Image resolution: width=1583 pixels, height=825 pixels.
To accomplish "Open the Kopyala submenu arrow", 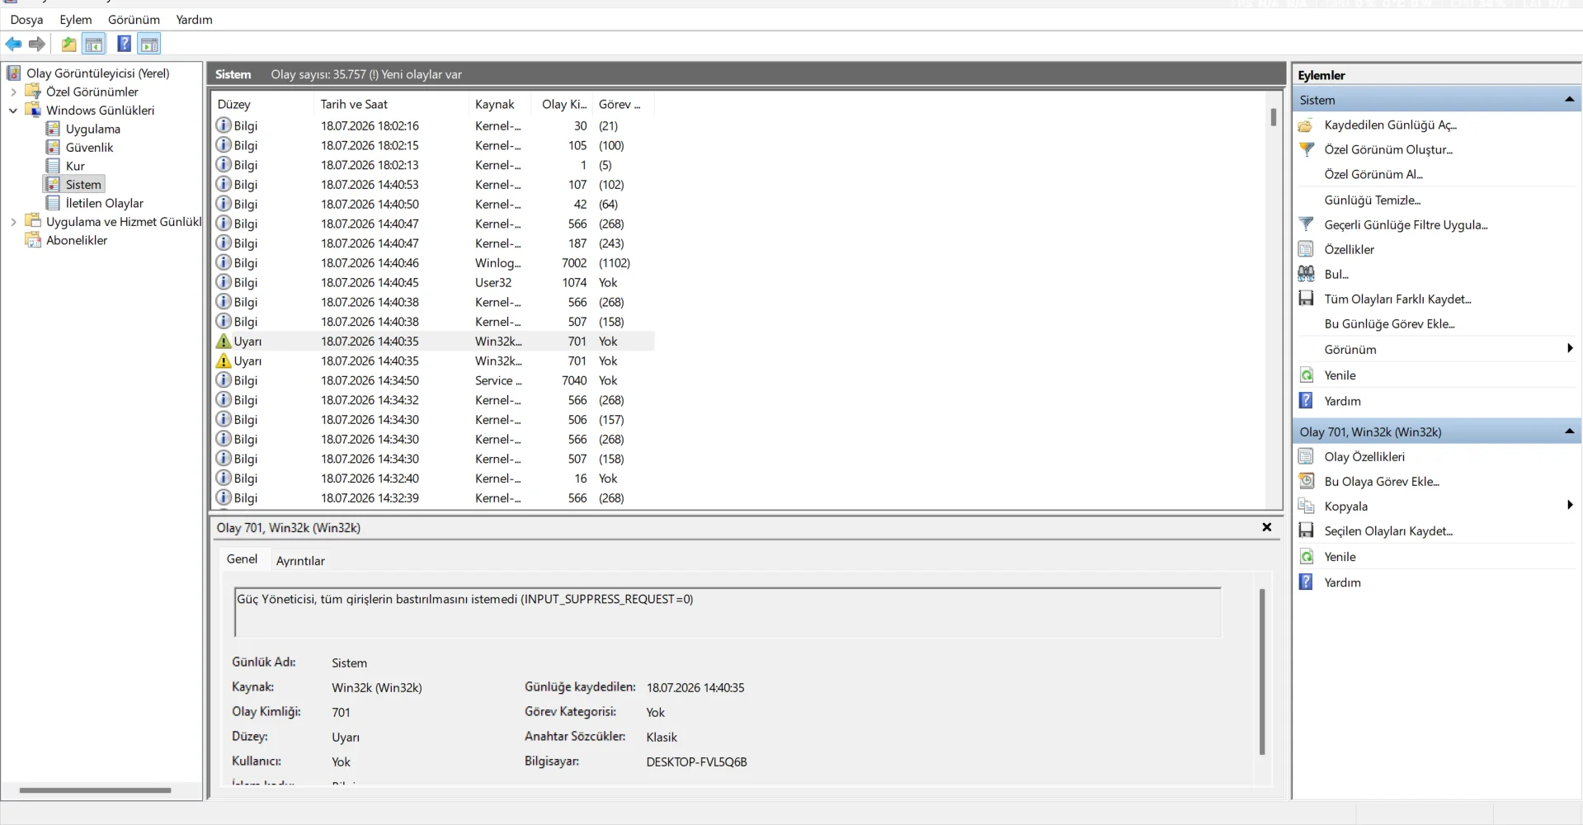I will [1570, 506].
